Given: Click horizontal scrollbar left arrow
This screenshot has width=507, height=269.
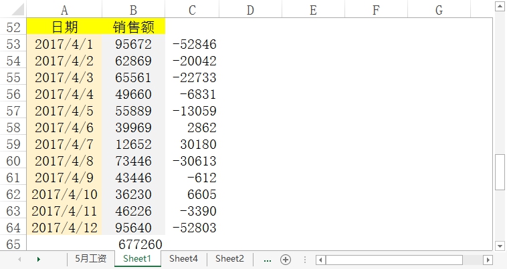Looking at the screenshot, I should pyautogui.click(x=320, y=260).
